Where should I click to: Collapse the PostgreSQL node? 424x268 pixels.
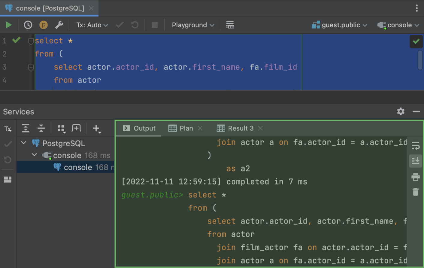(x=23, y=143)
